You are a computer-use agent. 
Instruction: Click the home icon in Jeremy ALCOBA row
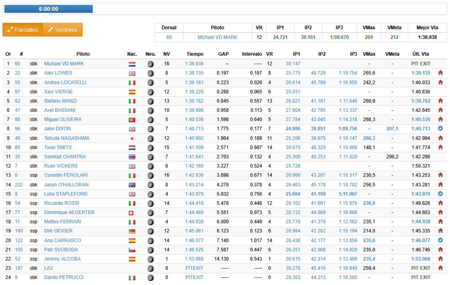point(440,259)
